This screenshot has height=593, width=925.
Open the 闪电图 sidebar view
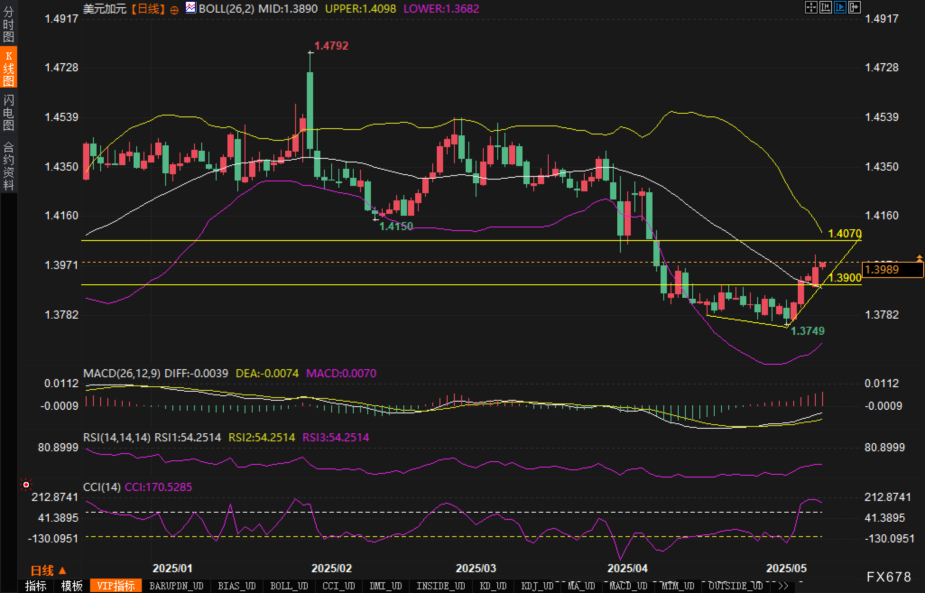click(x=9, y=112)
